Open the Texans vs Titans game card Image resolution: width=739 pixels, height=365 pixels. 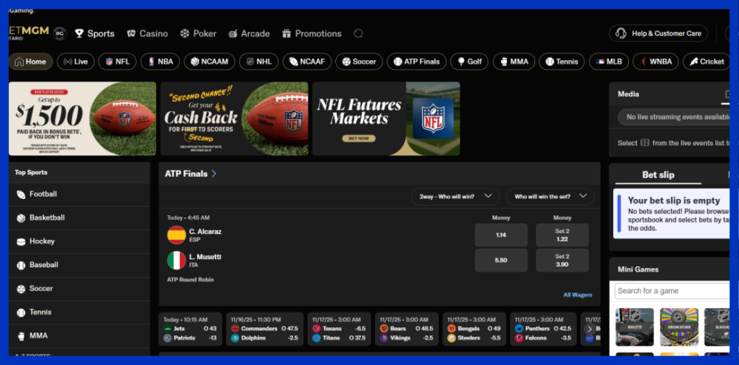point(339,329)
